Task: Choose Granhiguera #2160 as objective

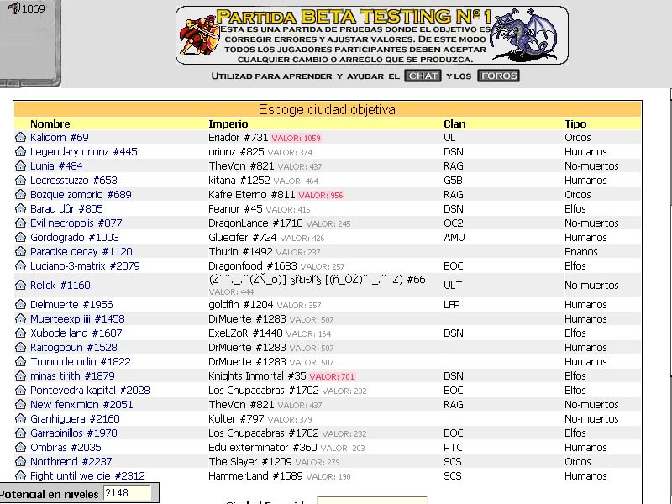Action: click(x=75, y=419)
